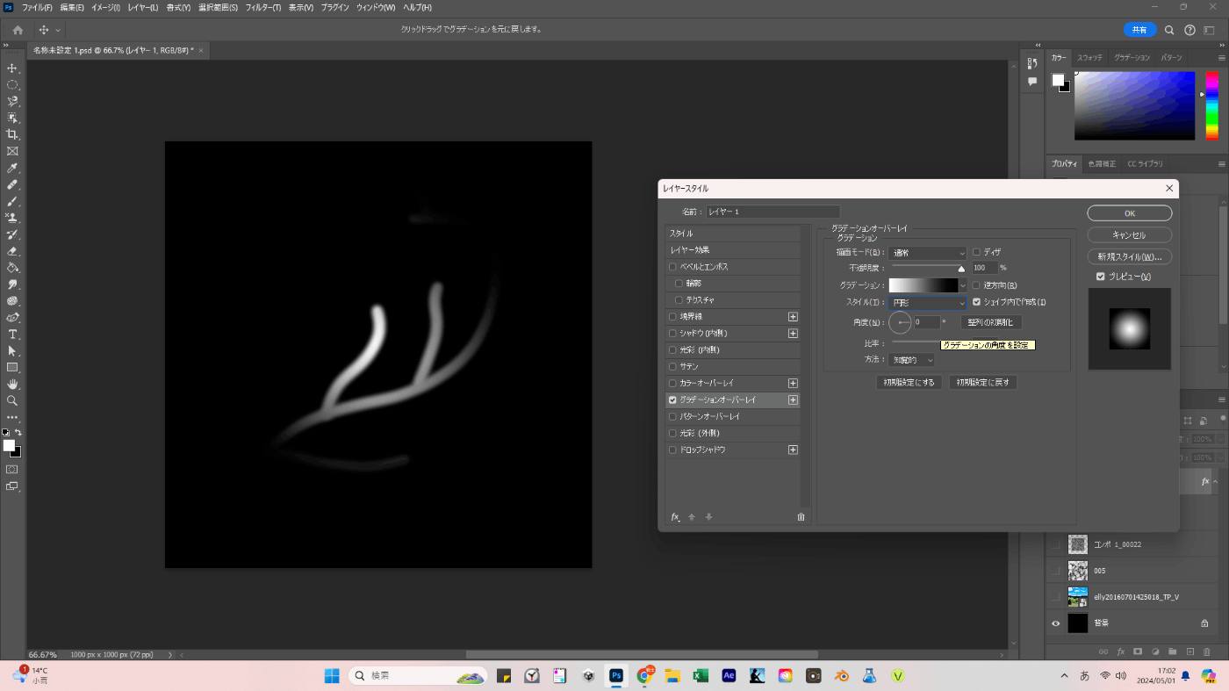Open the 描画モード blend mode dropdown
This screenshot has width=1229, height=691.
tap(927, 253)
